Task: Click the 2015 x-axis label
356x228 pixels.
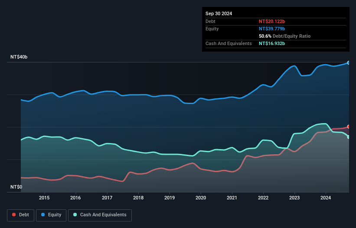Action: pos(44,198)
